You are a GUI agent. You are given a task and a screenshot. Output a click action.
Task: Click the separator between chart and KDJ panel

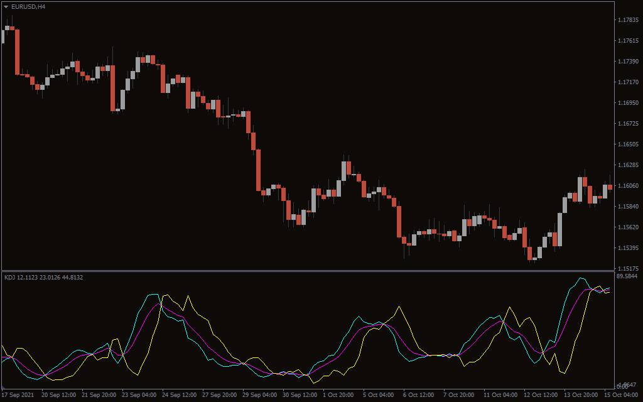(x=308, y=271)
